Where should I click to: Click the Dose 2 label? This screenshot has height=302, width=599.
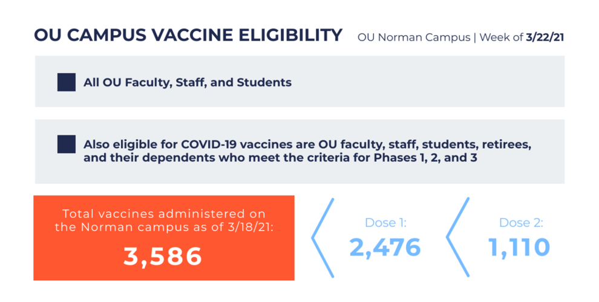click(521, 223)
